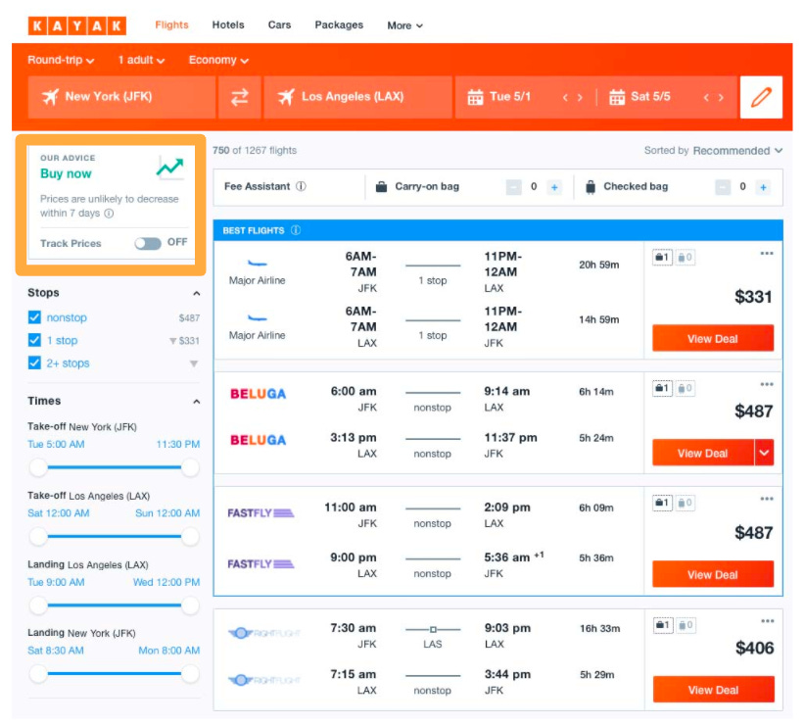
Task: Uncheck the 2+ stops checkbox
Action: point(34,362)
